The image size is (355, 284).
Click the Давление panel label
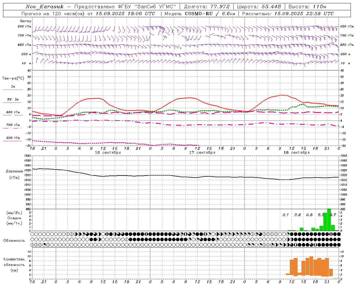coord(14,171)
